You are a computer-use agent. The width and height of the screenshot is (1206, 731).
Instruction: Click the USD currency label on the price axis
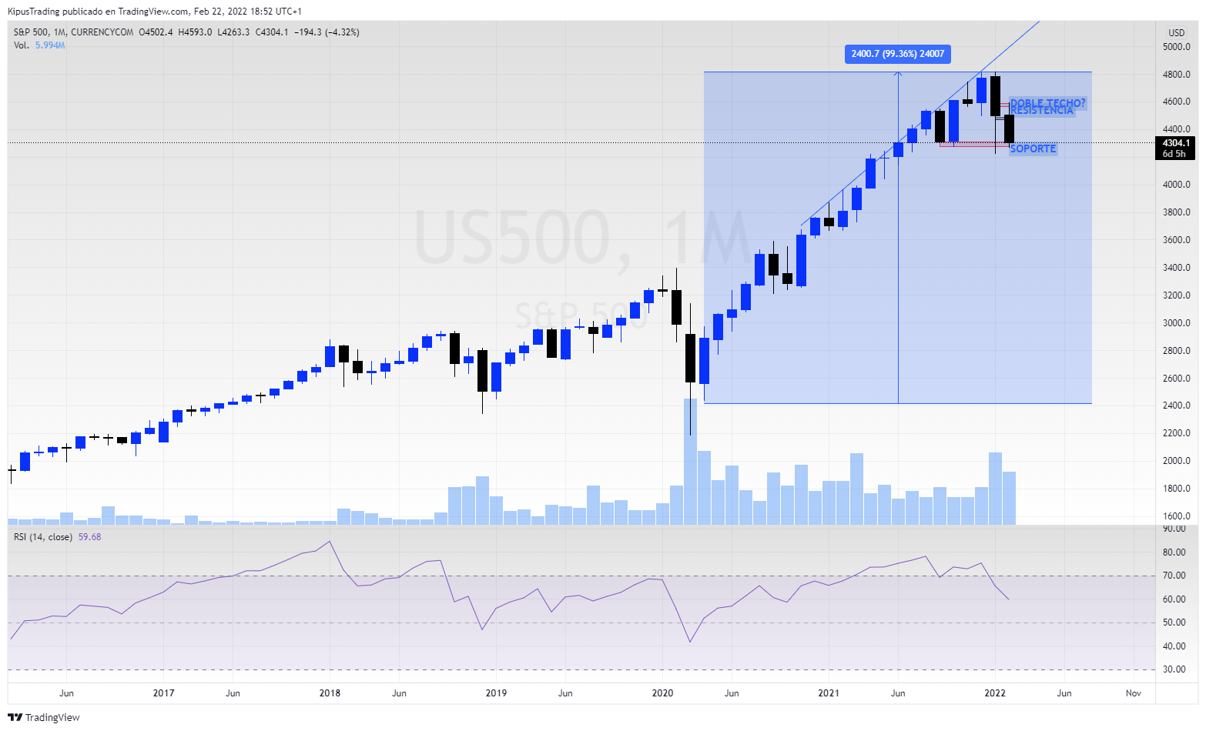(x=1177, y=32)
